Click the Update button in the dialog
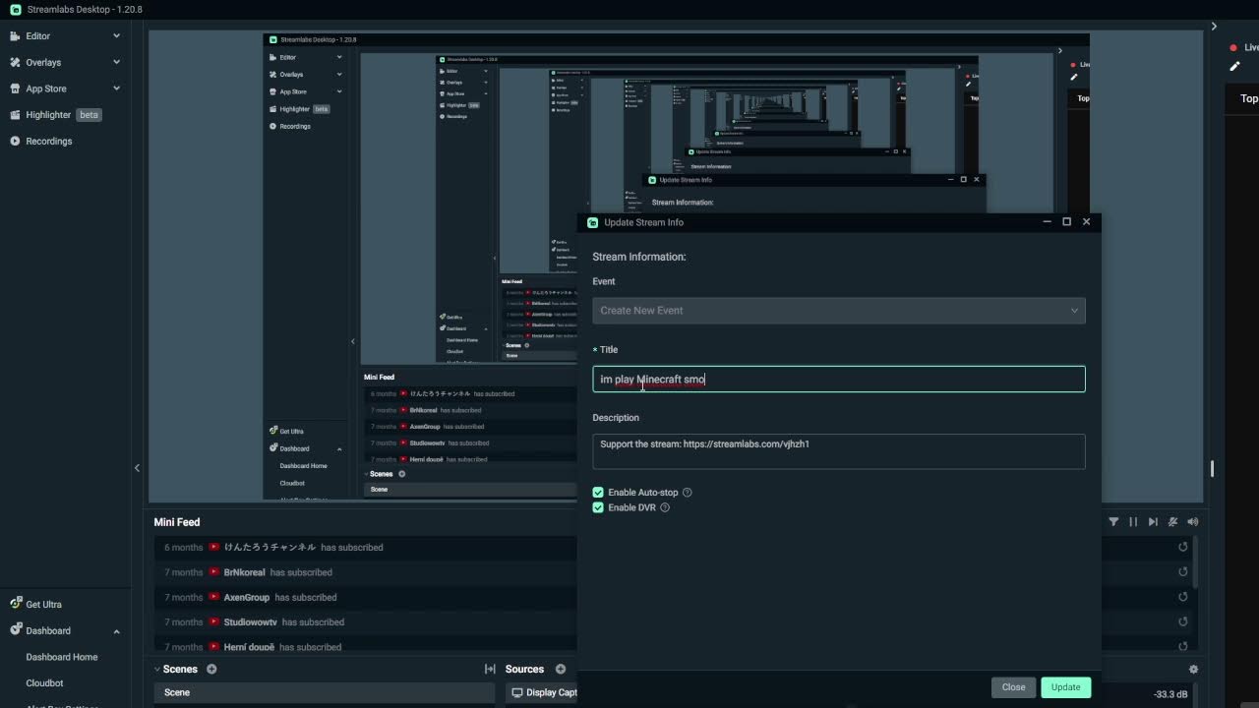 pyautogui.click(x=1065, y=687)
